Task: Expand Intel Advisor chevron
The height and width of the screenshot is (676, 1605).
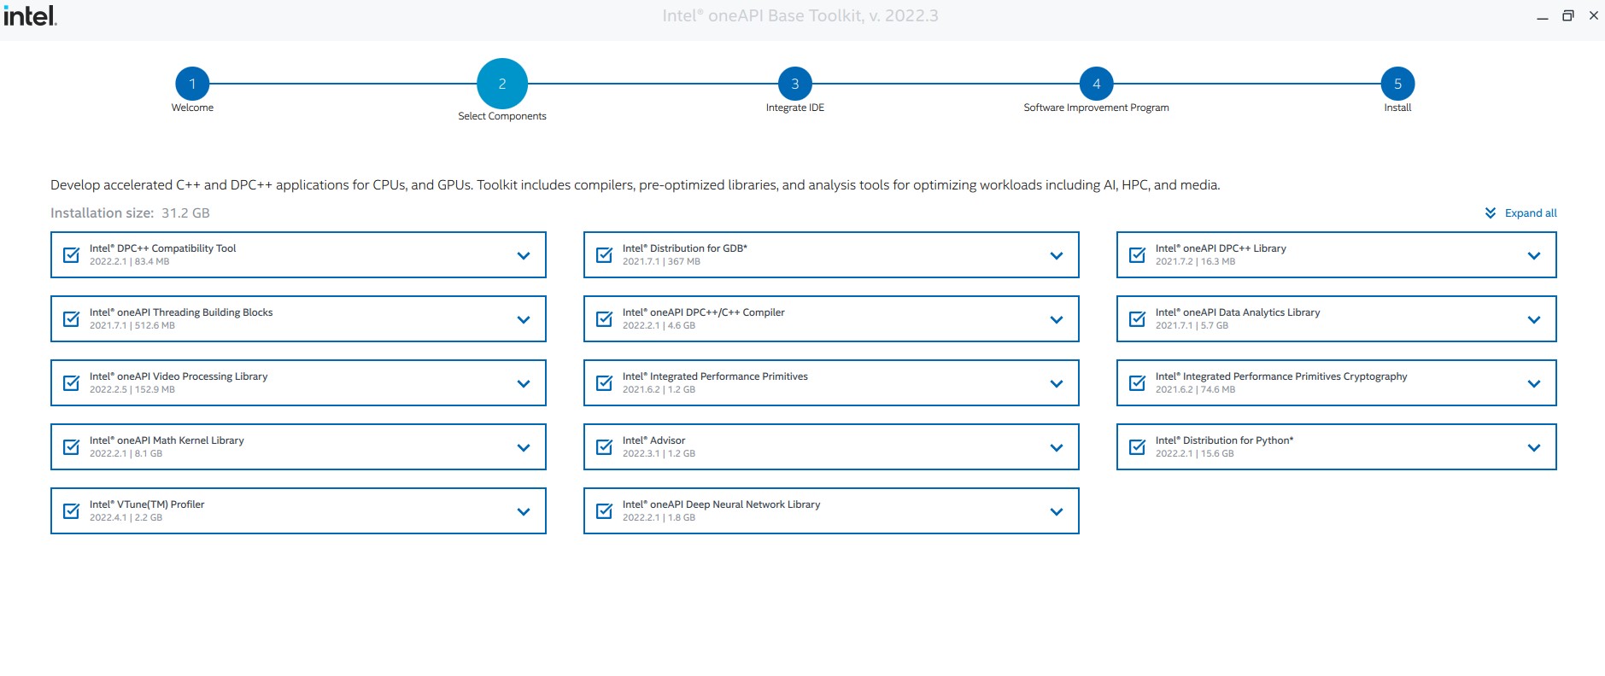Action: click(x=1057, y=448)
